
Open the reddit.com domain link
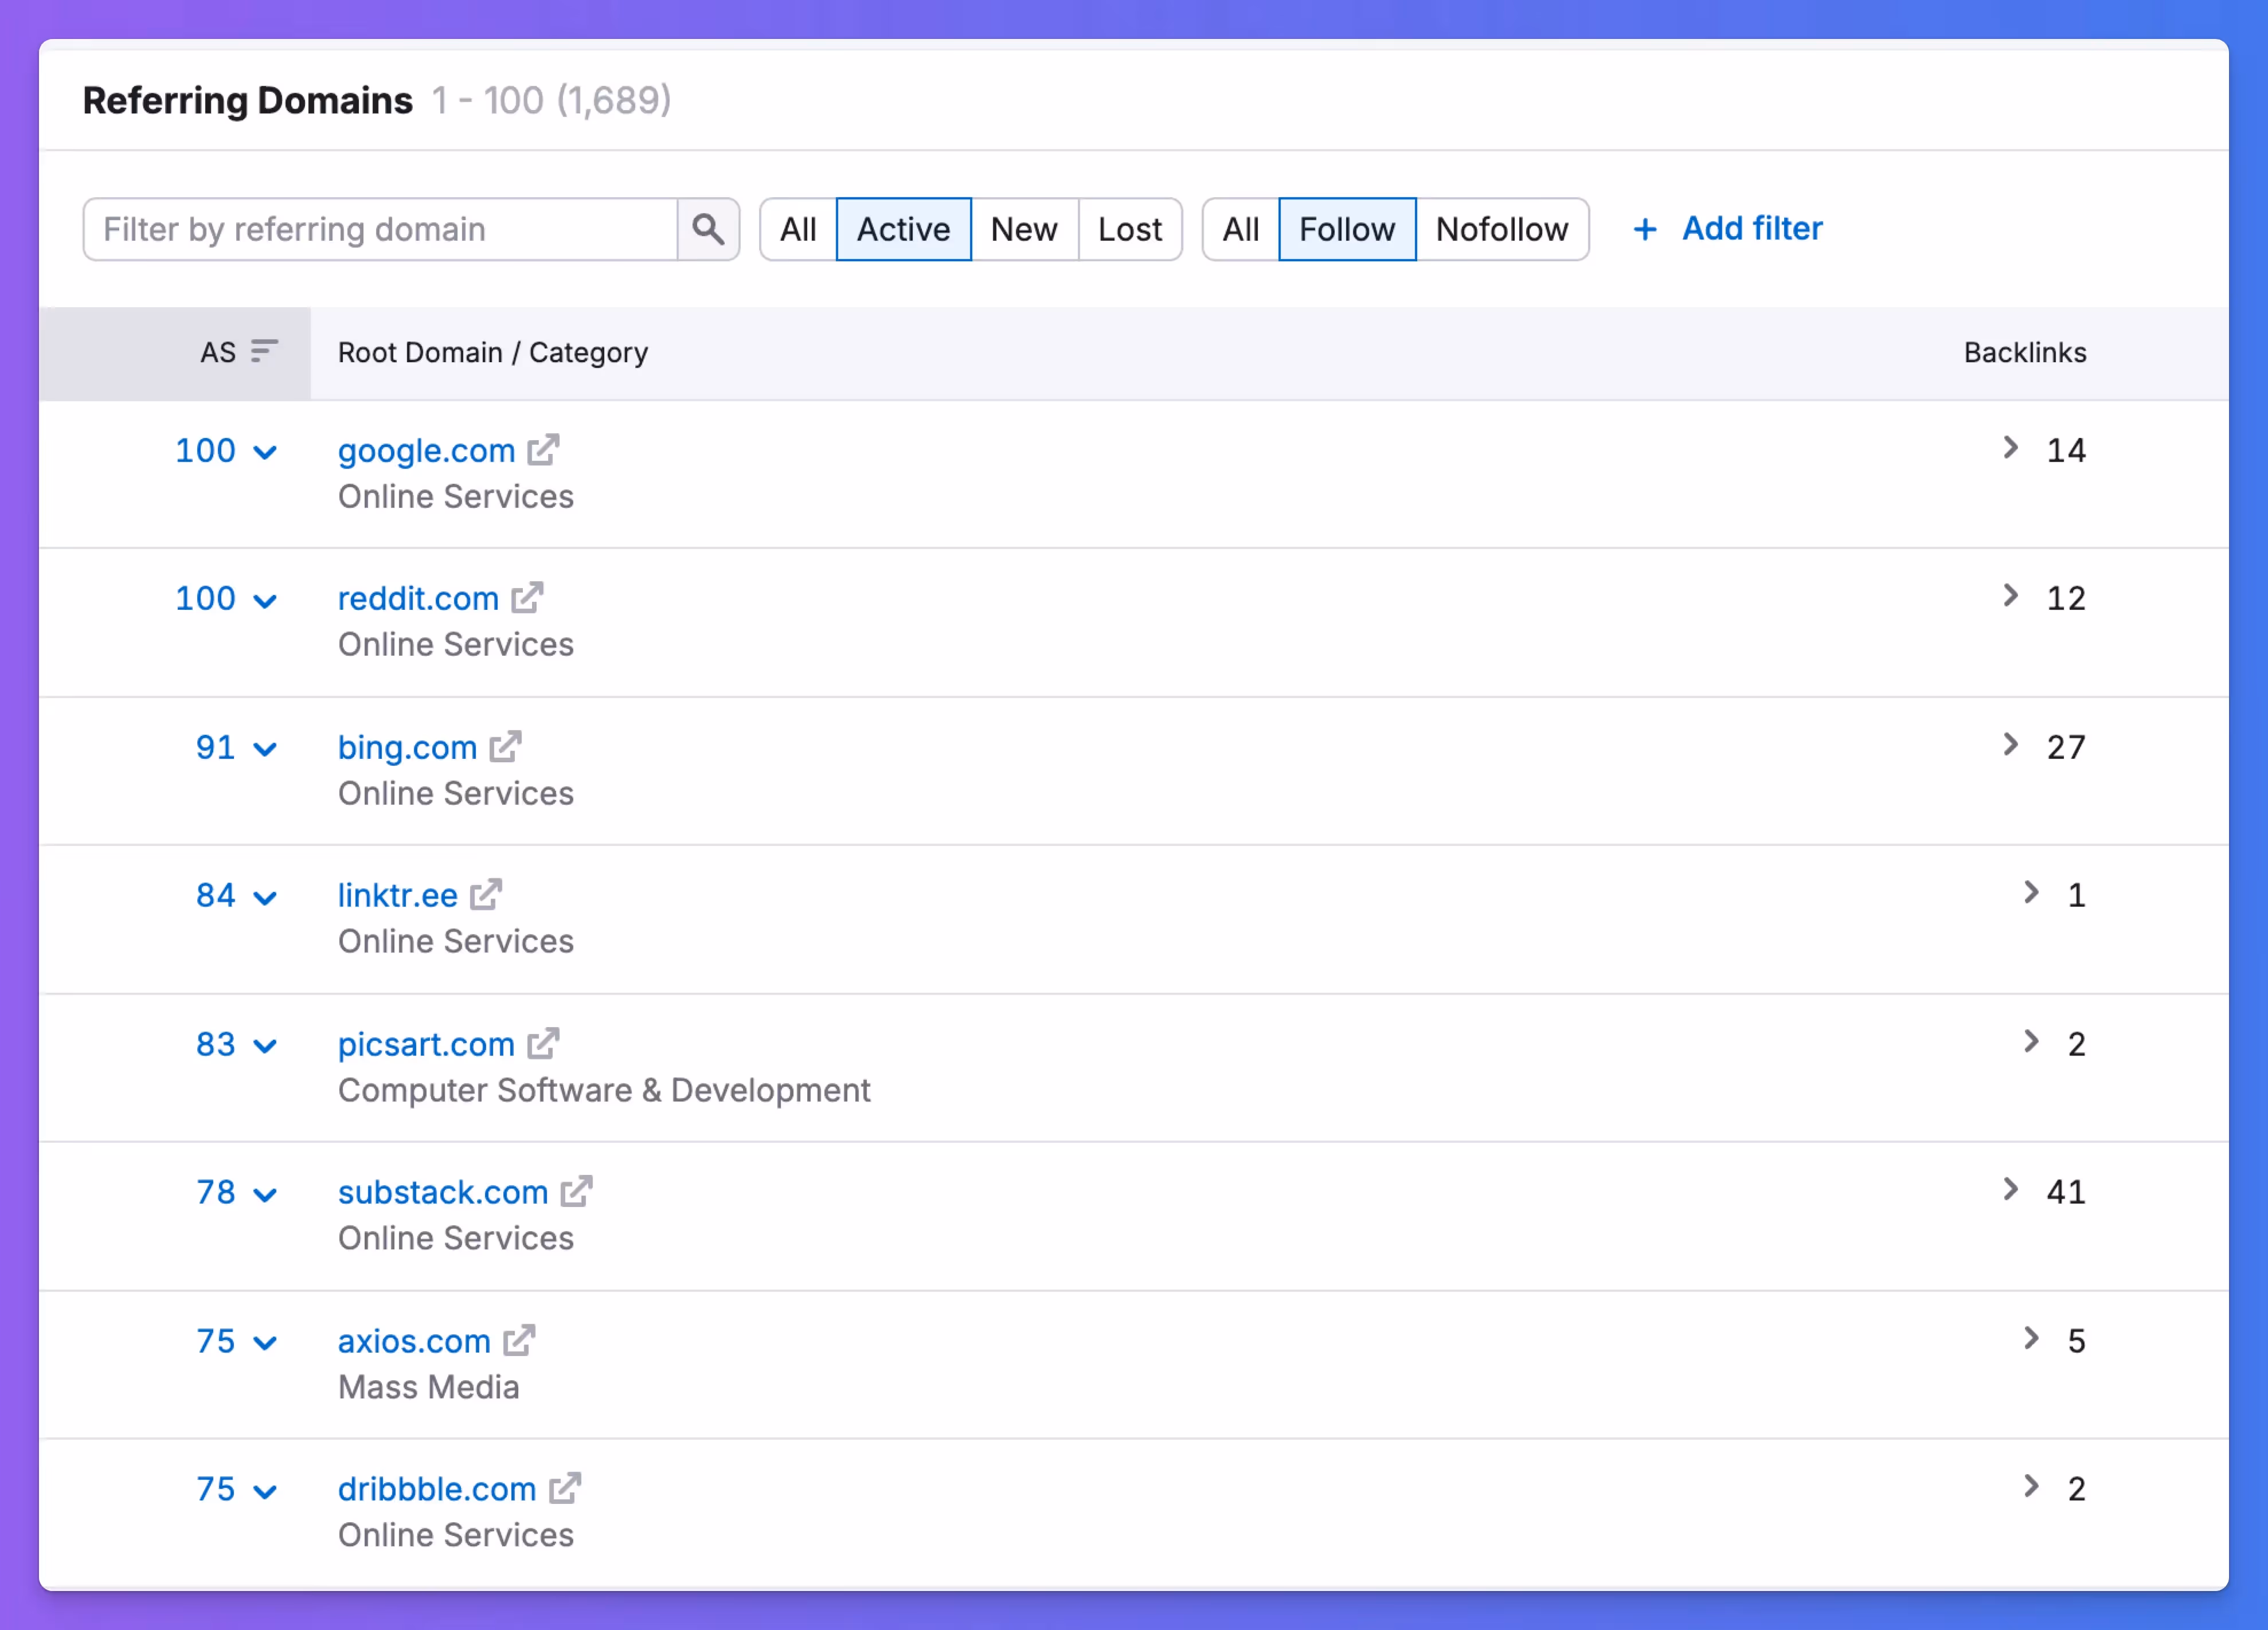coord(418,599)
